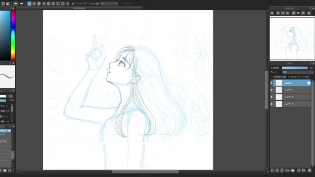Close the Navigator panel
The width and height of the screenshot is (315, 177).
coord(313,8)
